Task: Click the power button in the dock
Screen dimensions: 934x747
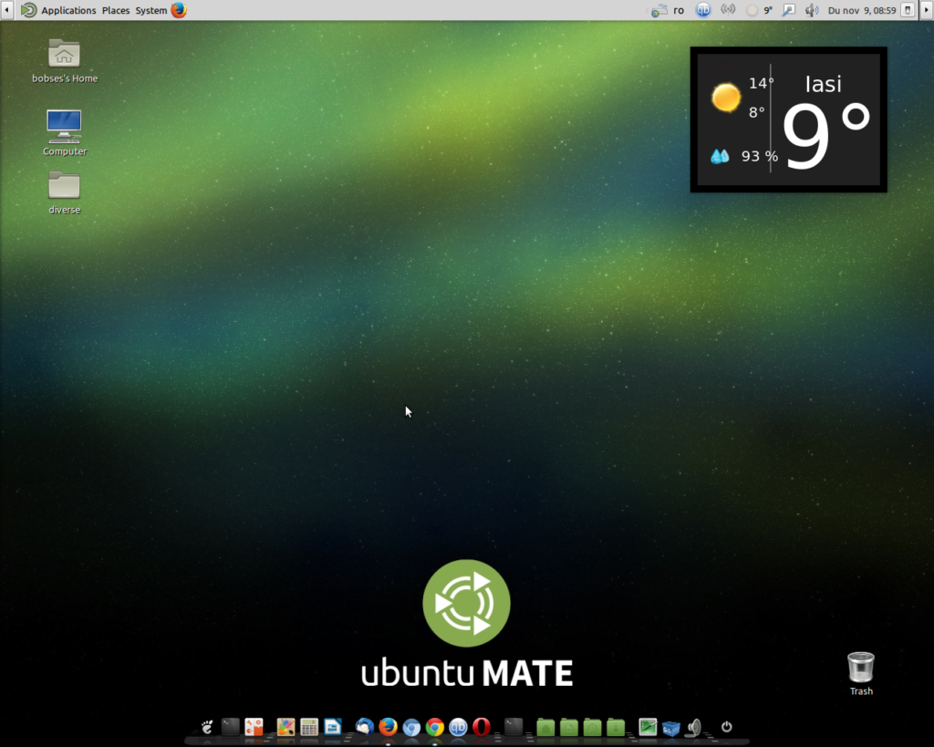Action: (726, 727)
